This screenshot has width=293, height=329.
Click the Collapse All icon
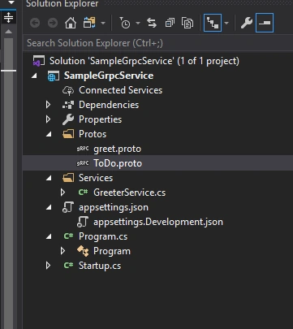(x=170, y=24)
